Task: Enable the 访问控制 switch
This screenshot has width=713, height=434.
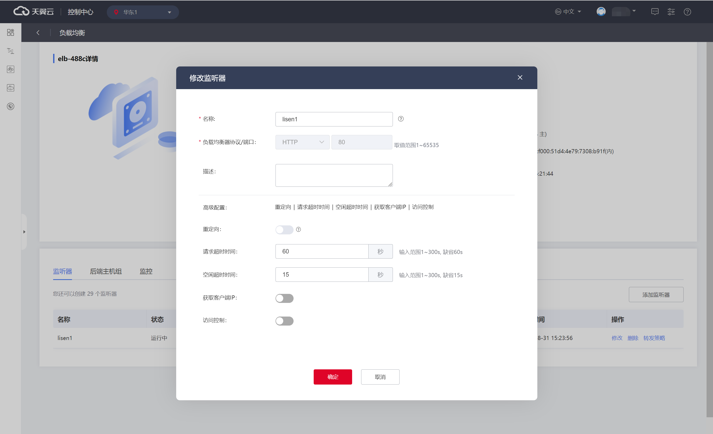Action: (x=284, y=321)
